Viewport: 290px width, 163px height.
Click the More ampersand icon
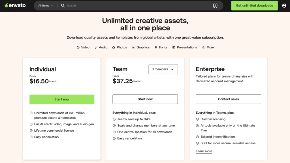point(203,48)
